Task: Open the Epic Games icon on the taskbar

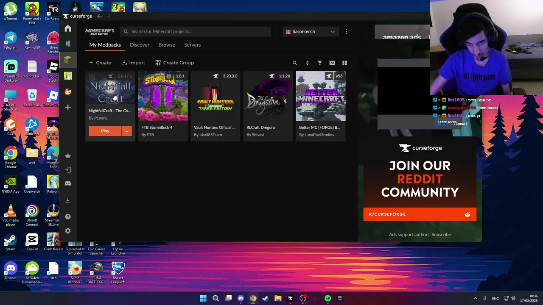Action: (340, 298)
